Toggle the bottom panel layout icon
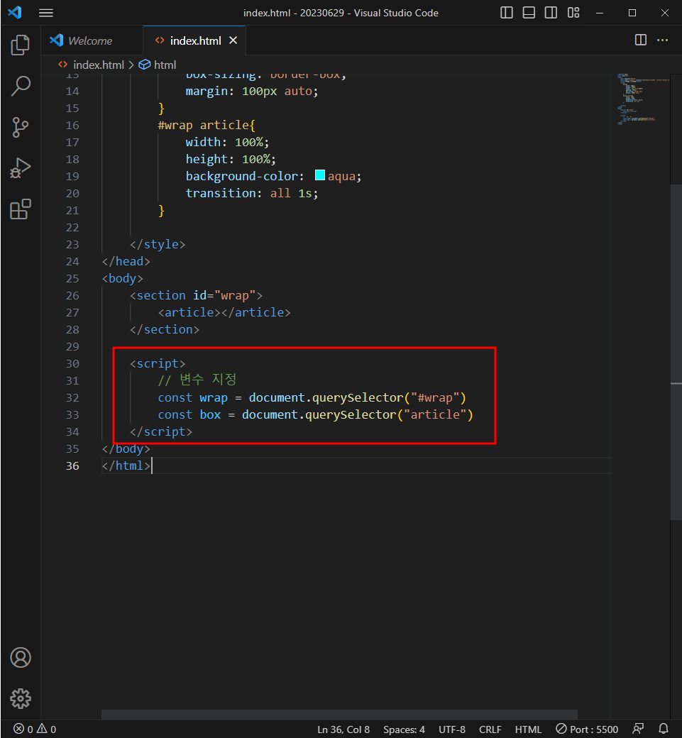Image resolution: width=682 pixels, height=738 pixels. pyautogui.click(x=529, y=13)
